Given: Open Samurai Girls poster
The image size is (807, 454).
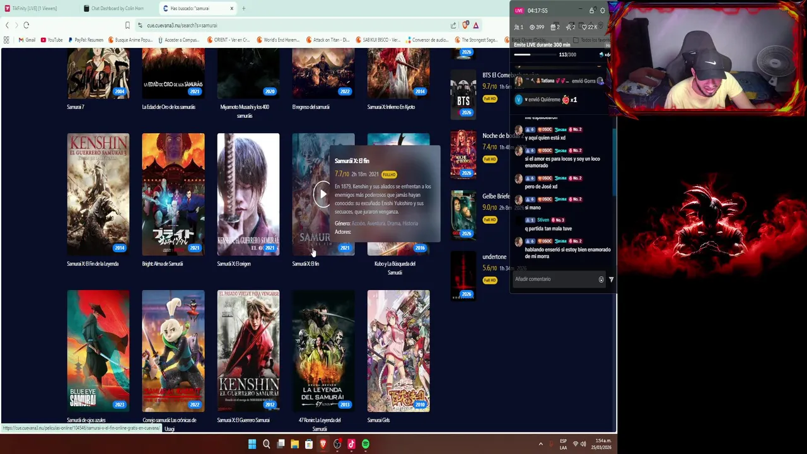Looking at the screenshot, I should click(x=398, y=351).
